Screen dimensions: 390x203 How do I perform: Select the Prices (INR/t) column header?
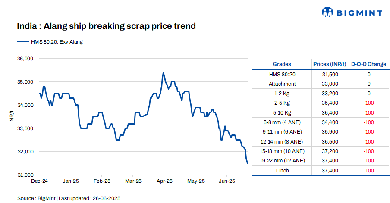(x=330, y=64)
